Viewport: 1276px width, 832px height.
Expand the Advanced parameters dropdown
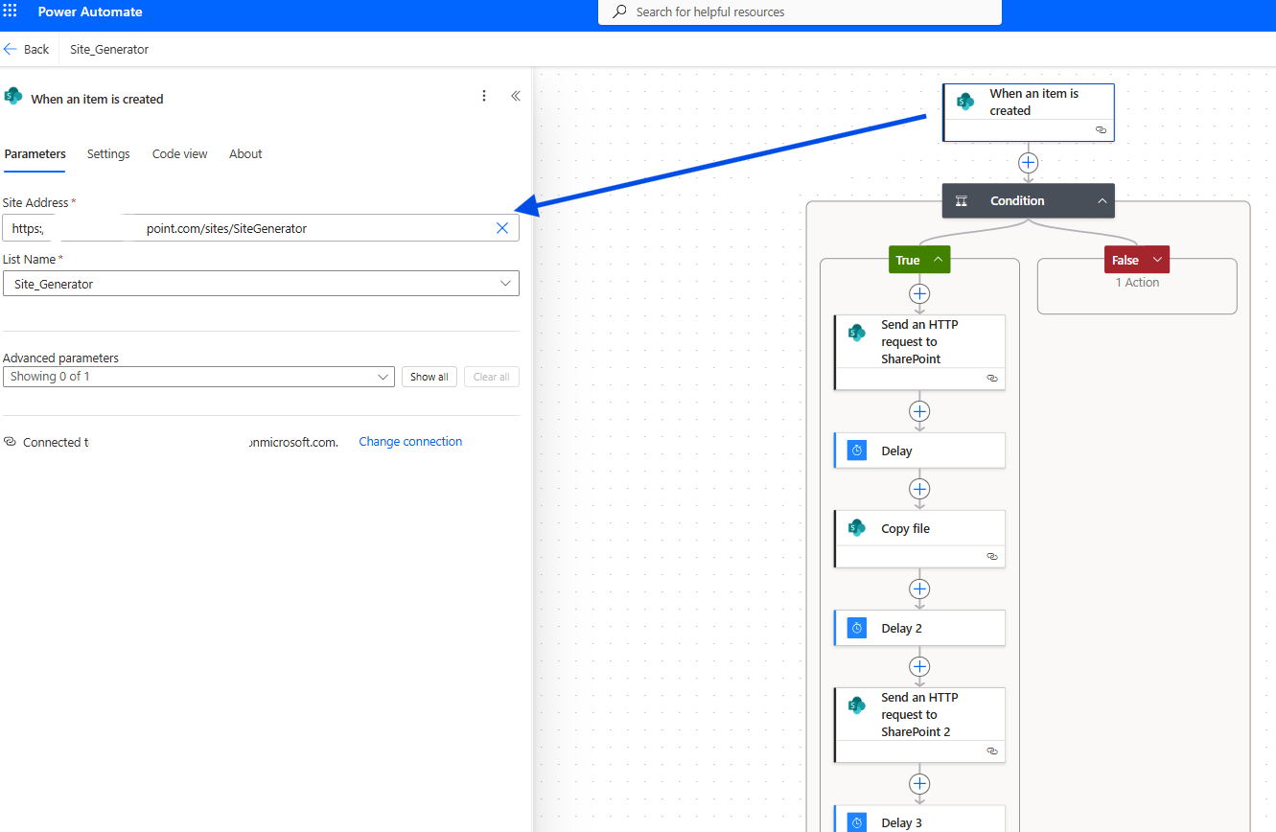(x=383, y=377)
